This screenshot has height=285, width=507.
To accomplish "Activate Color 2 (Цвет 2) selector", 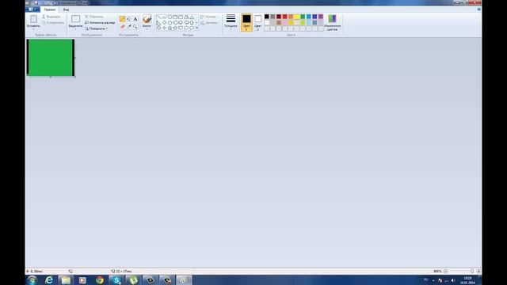I will coord(257,22).
